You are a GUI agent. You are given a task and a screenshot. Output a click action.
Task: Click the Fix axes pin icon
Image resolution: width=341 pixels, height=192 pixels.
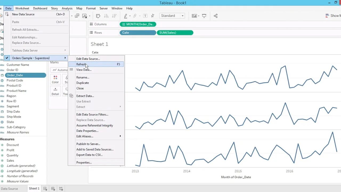(x=153, y=16)
